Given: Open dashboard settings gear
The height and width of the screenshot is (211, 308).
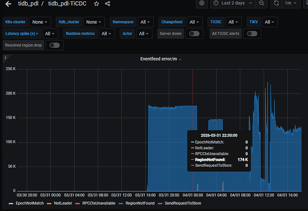Looking at the screenshot, I should click(x=202, y=3).
